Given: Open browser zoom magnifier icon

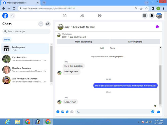Looking at the screenshot, I should tap(136, 8).
